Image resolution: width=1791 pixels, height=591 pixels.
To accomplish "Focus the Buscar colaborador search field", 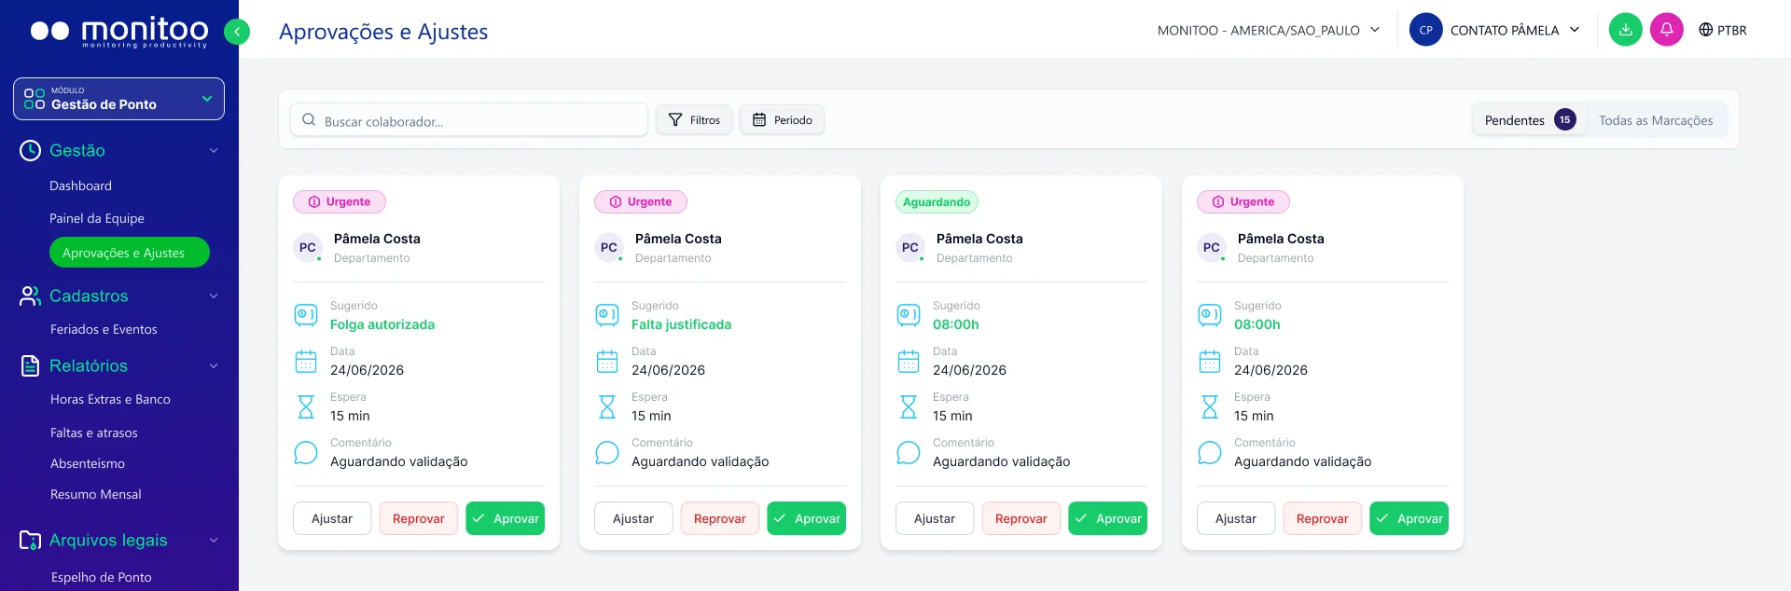I will coord(469,119).
